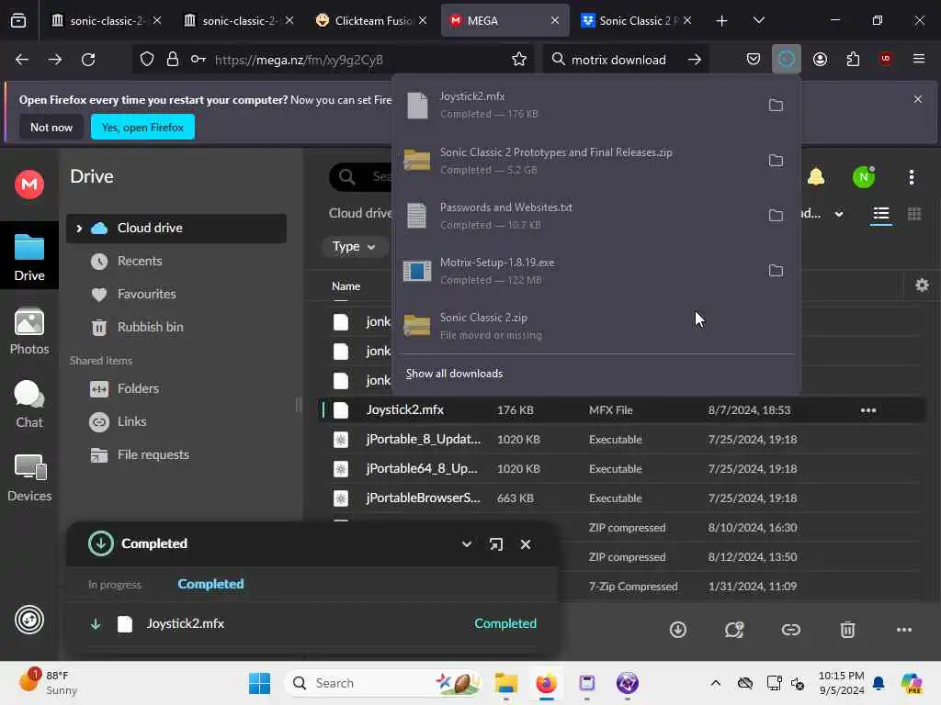Show Joystick2.mfx download in folder

(776, 106)
